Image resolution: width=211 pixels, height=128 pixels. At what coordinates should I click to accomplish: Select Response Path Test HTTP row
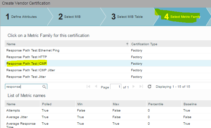point(108,57)
